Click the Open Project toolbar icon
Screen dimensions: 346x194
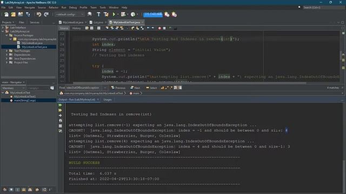pos(21,15)
